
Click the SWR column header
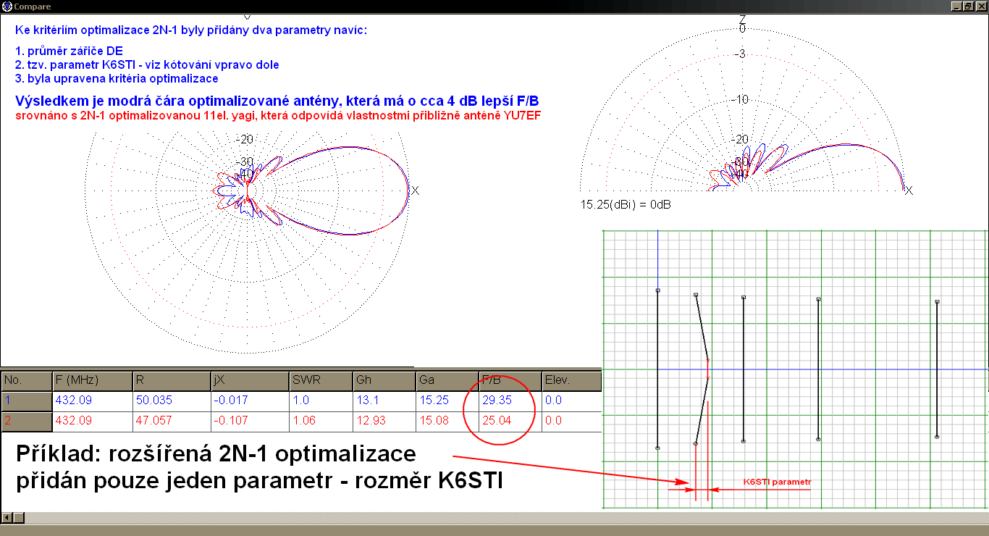pyautogui.click(x=319, y=380)
